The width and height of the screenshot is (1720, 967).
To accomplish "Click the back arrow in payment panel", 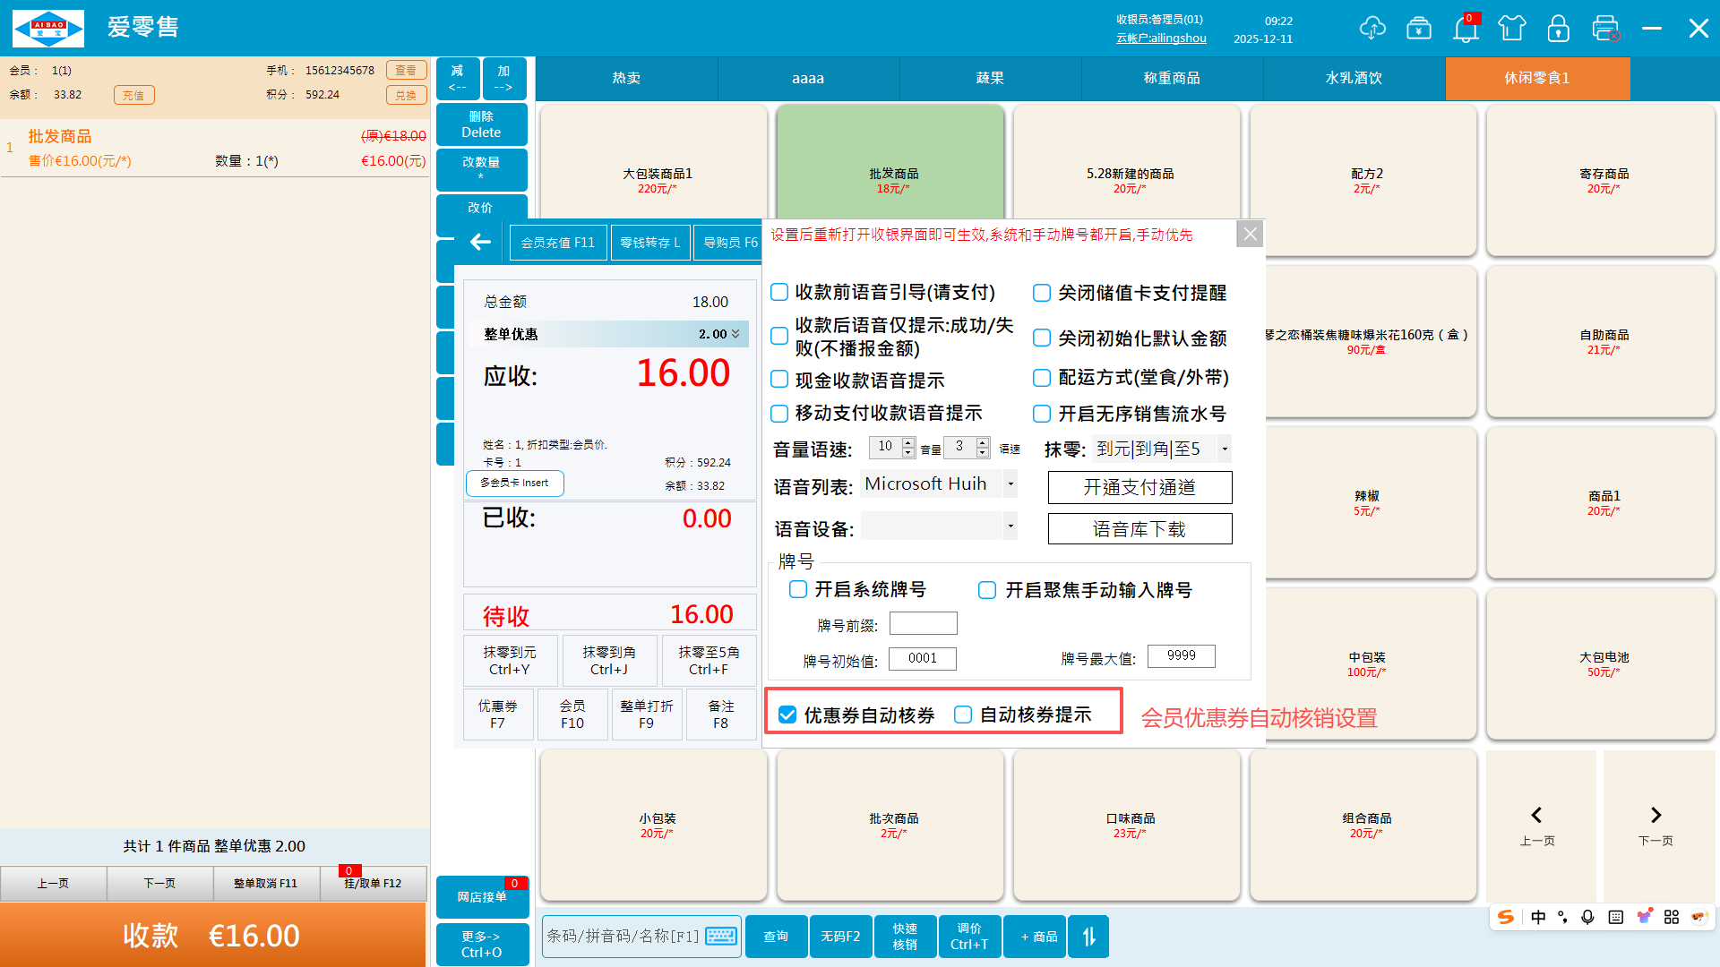I will (481, 242).
